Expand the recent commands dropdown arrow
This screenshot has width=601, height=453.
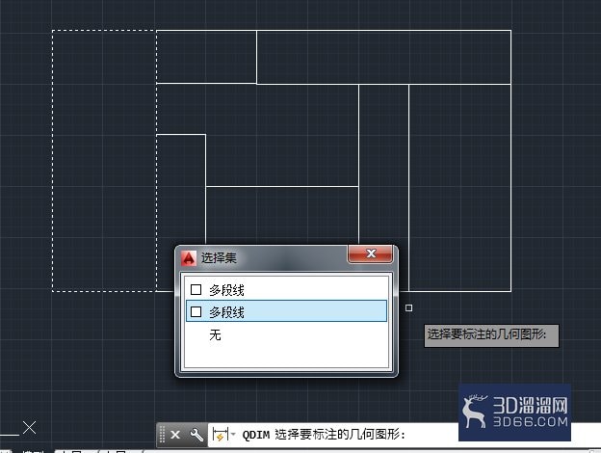[233, 435]
